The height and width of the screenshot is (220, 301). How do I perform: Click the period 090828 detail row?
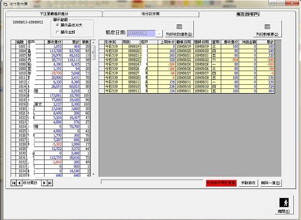point(187,78)
